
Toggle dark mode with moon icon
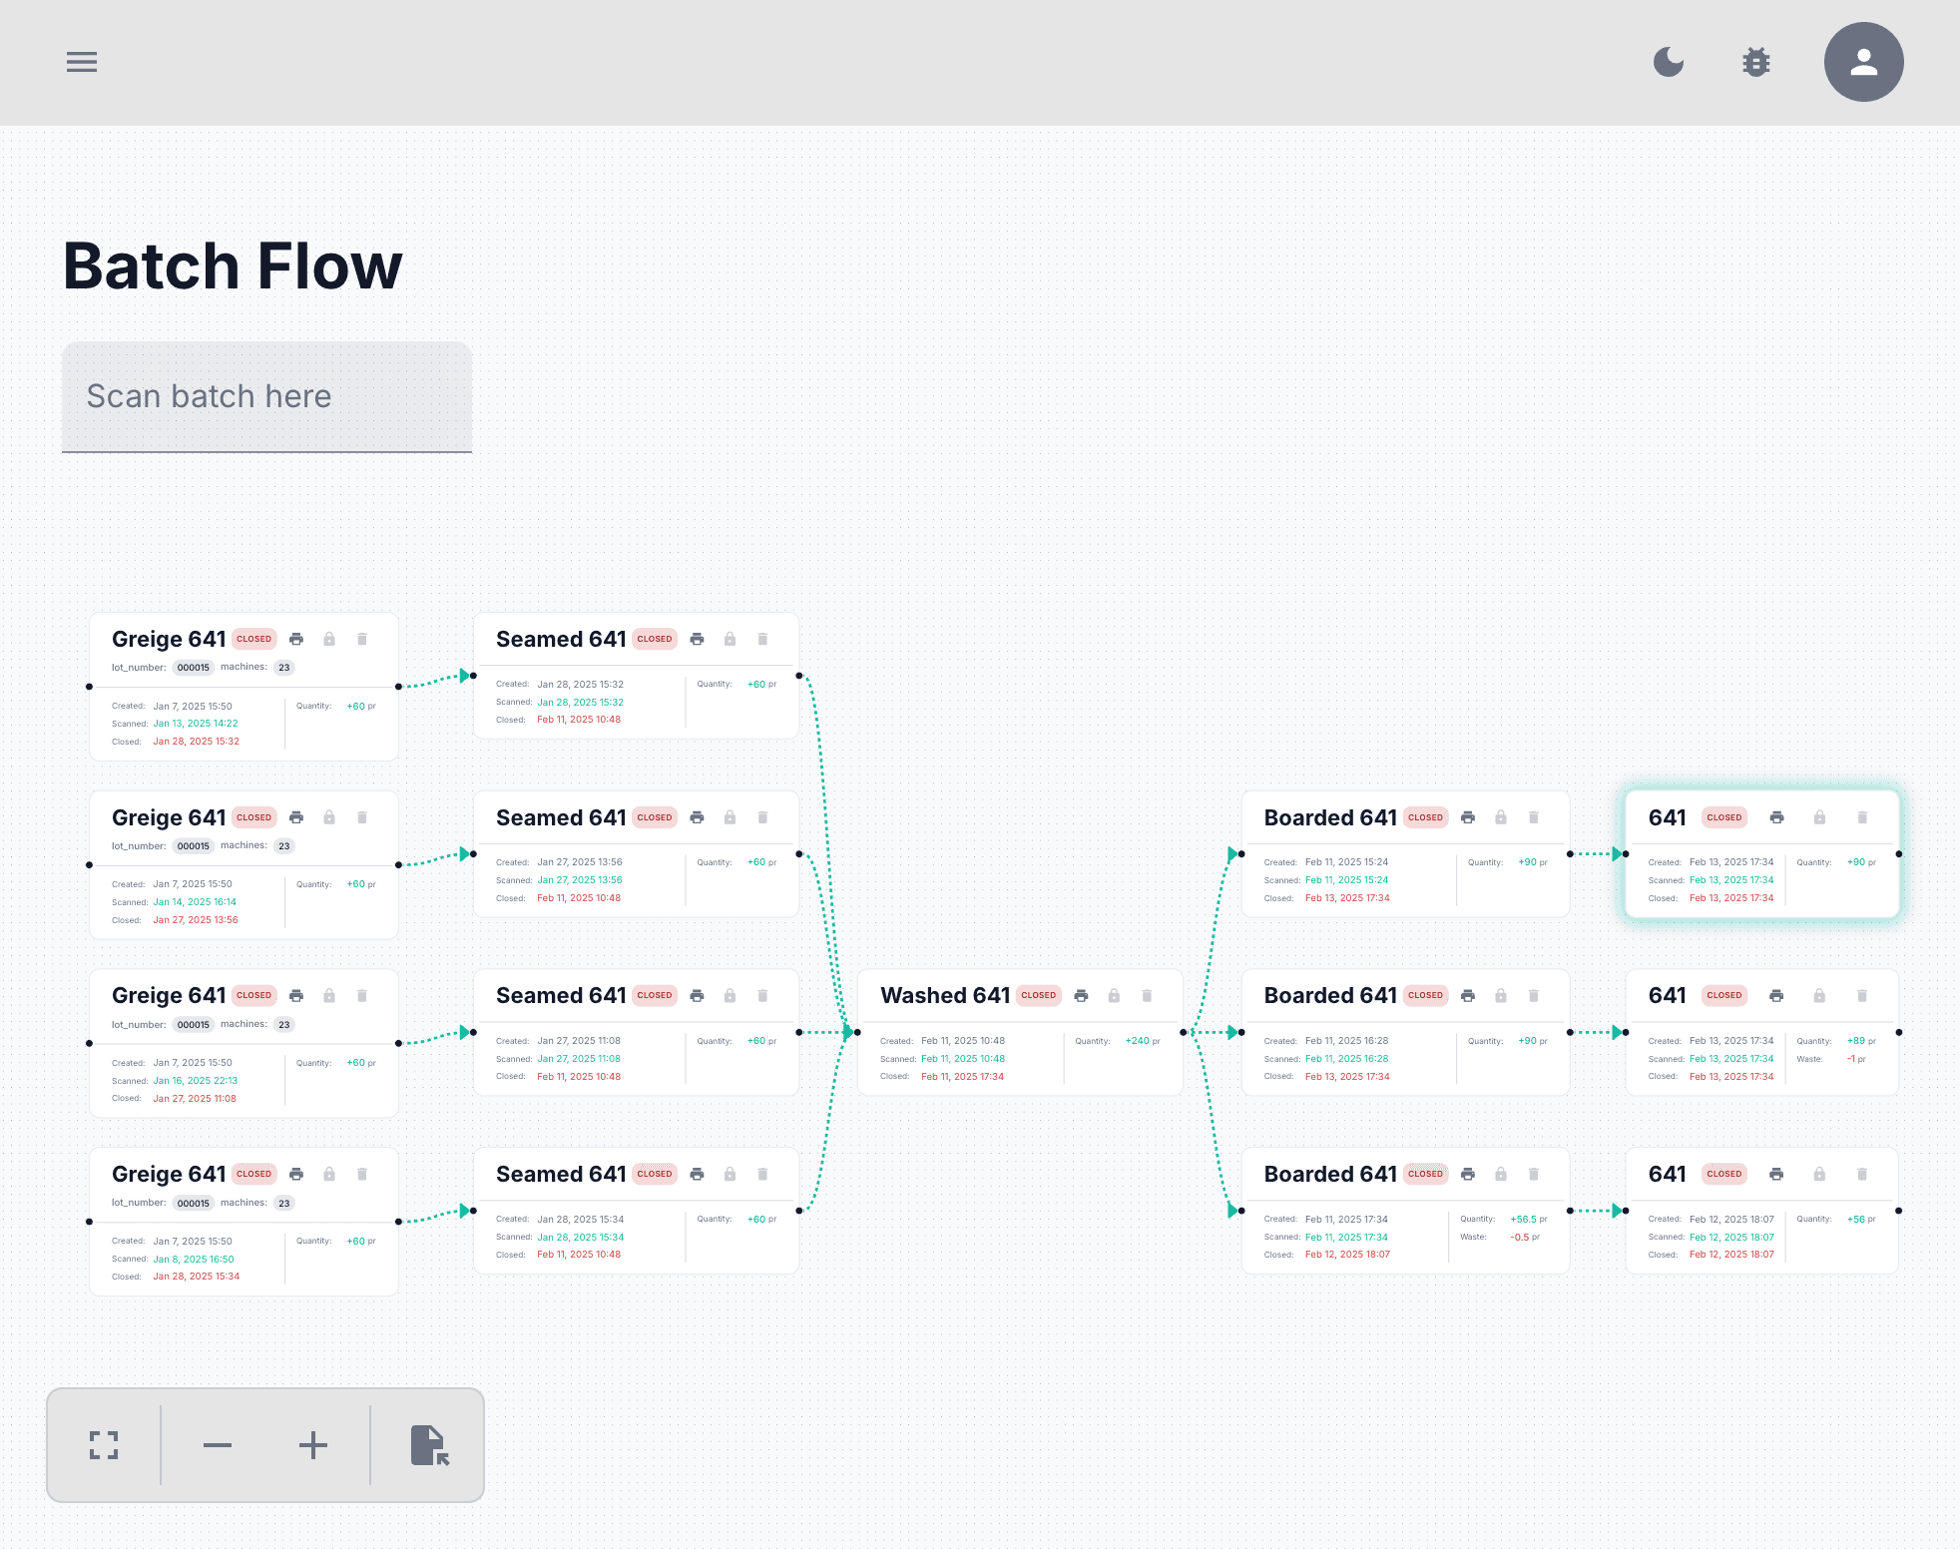(1669, 62)
